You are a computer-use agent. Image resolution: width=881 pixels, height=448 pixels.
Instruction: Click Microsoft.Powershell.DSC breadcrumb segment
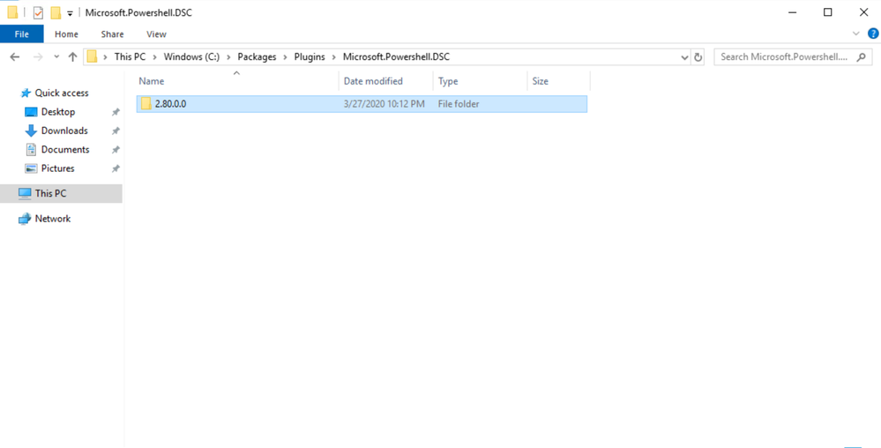click(396, 56)
